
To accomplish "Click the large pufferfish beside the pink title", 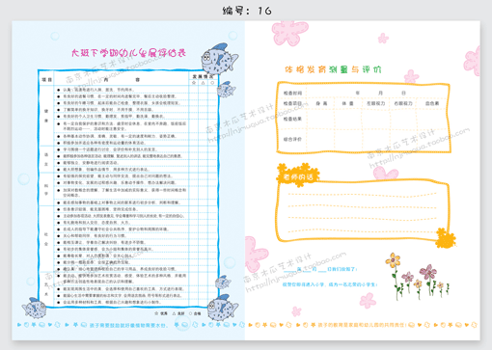I will click(x=219, y=59).
